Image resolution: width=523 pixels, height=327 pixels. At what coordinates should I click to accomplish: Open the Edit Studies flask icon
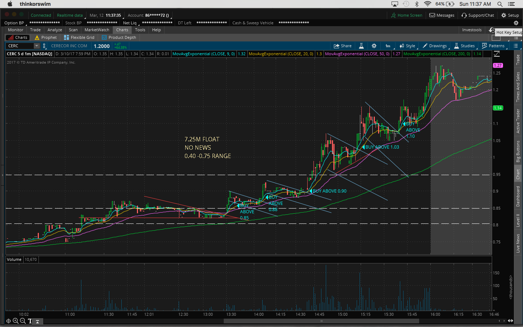click(x=361, y=46)
